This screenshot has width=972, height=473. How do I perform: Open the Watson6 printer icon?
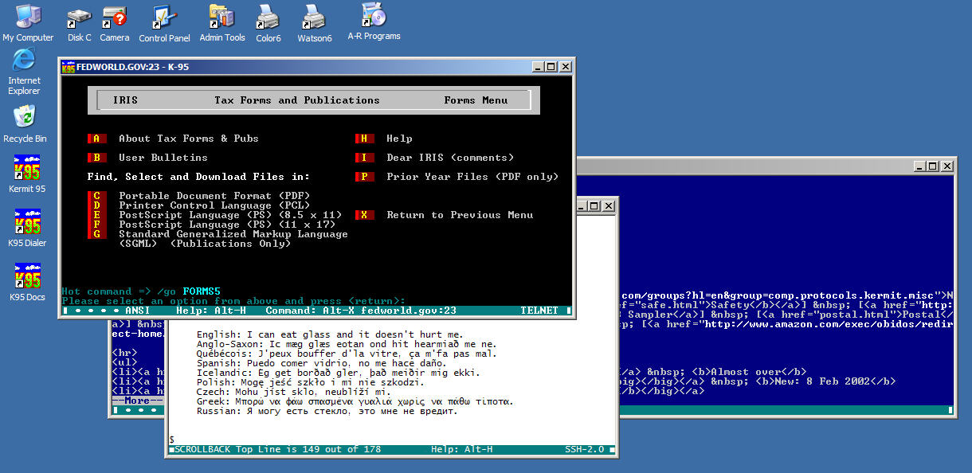314,18
